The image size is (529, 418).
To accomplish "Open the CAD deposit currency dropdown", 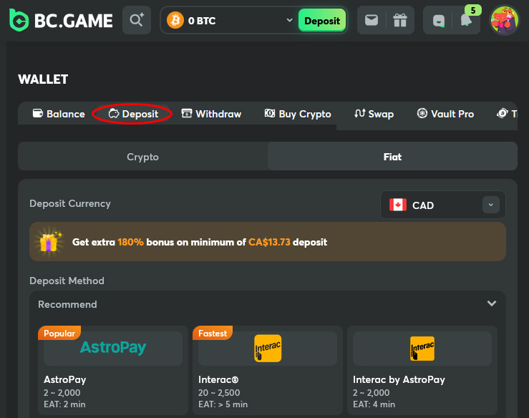I will pos(443,205).
